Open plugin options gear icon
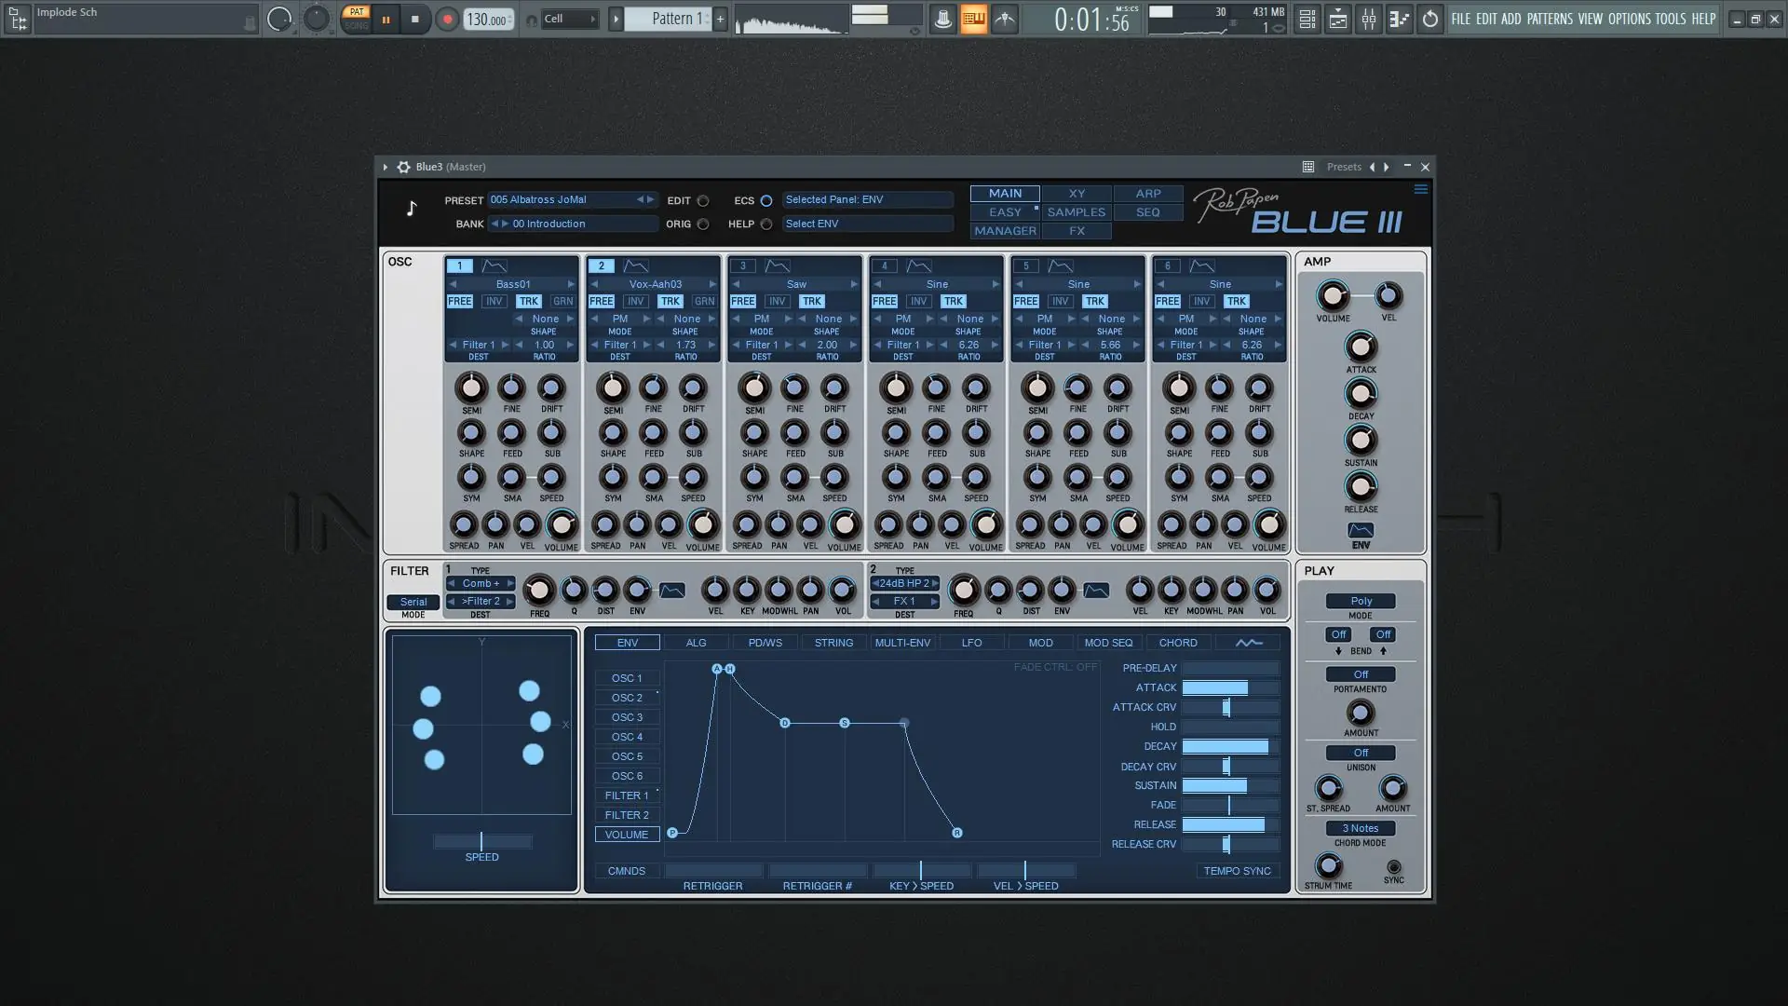The image size is (1788, 1006). point(403,167)
